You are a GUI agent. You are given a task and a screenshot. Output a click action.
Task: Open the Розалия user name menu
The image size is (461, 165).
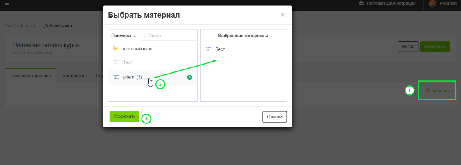(447, 4)
